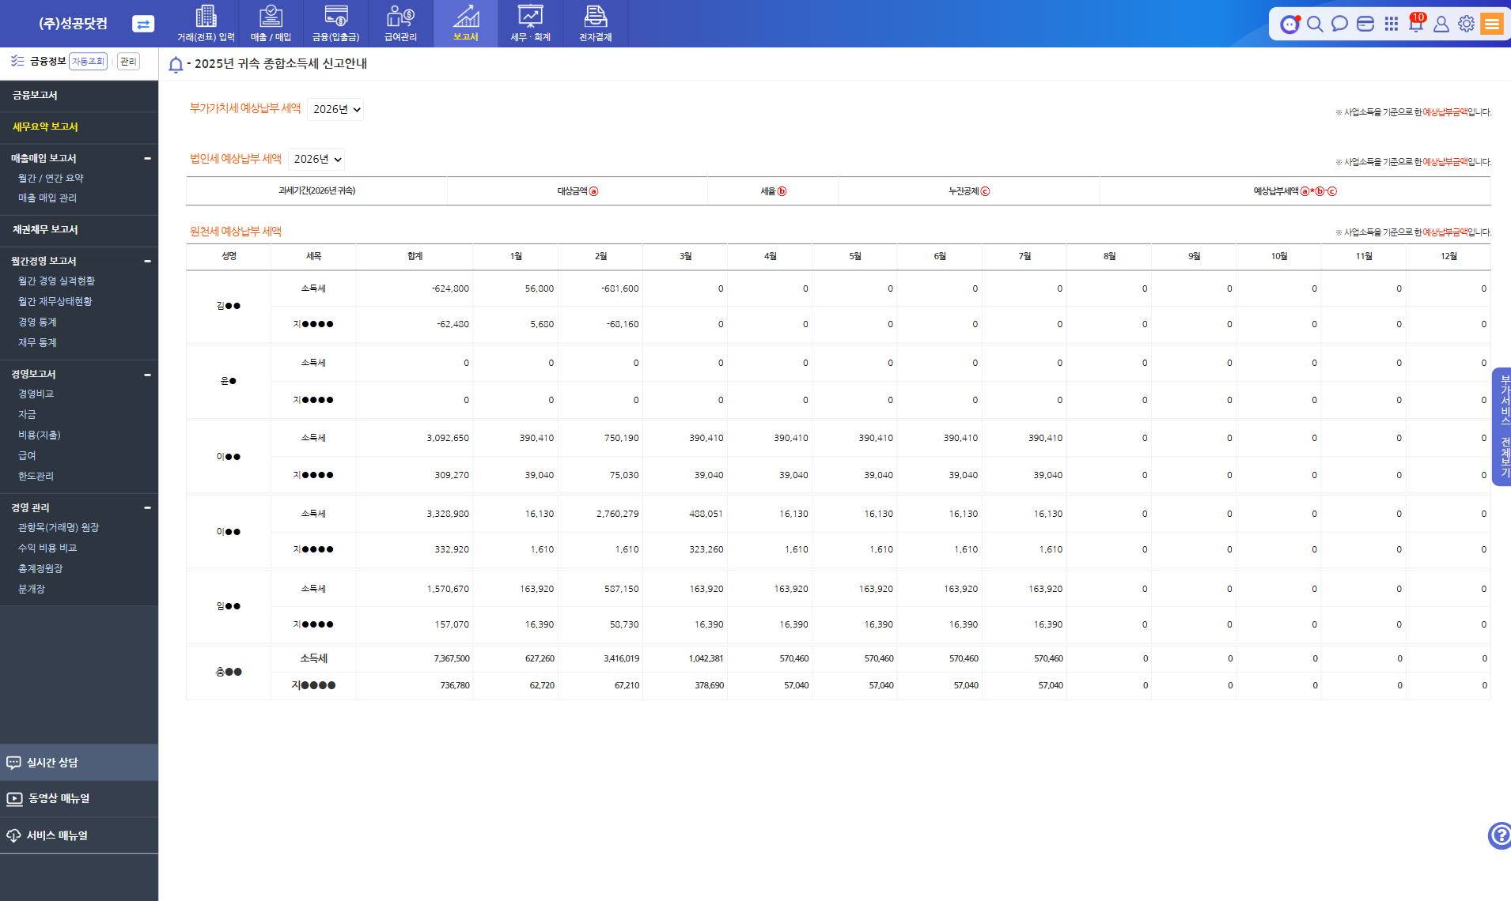
Task: Open the chatbot assistant icon
Action: [1290, 24]
